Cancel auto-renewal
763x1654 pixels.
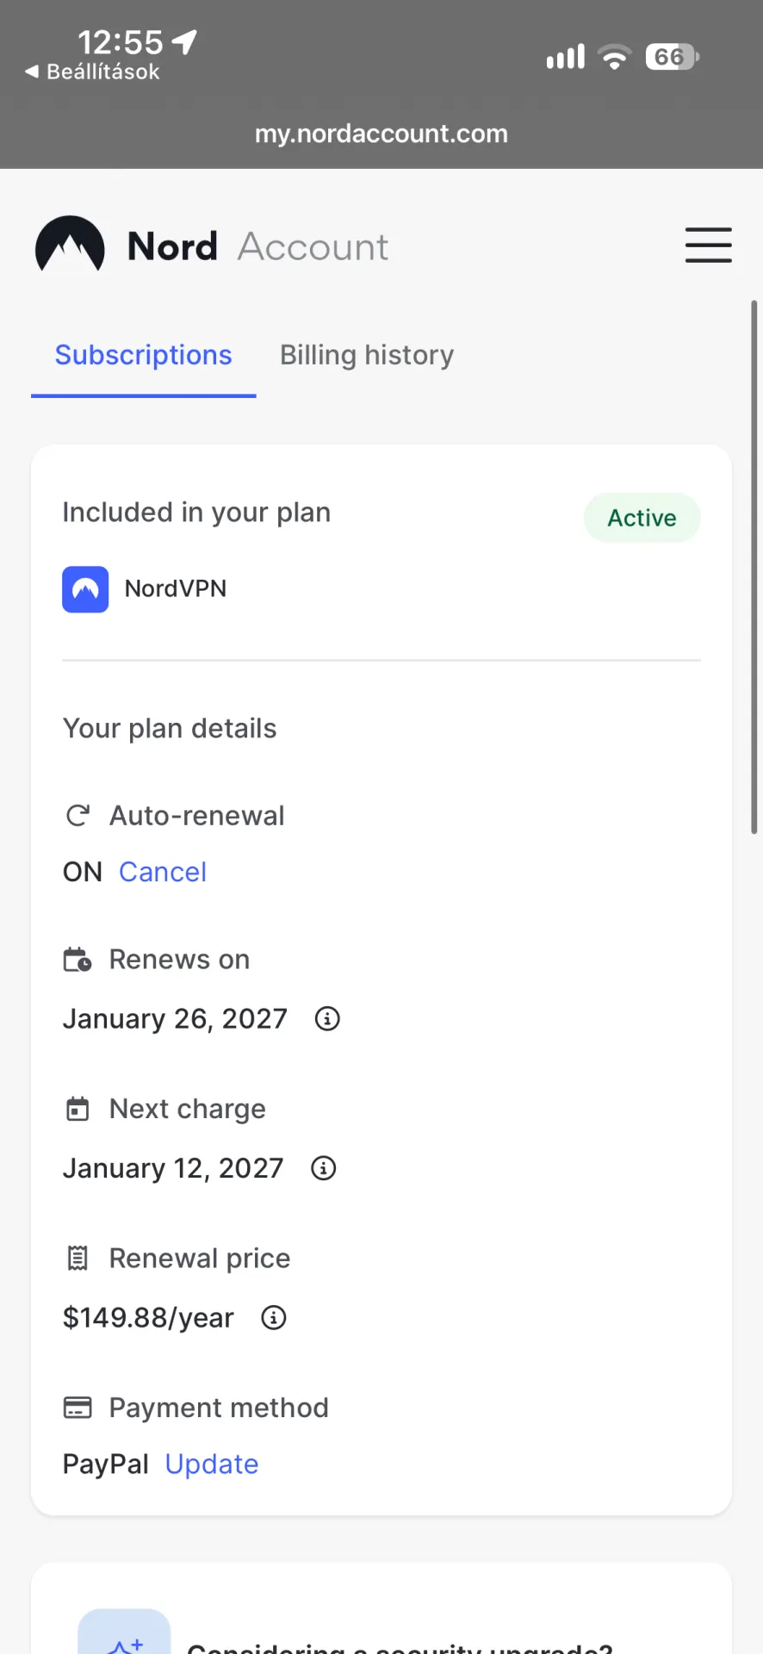click(x=163, y=872)
